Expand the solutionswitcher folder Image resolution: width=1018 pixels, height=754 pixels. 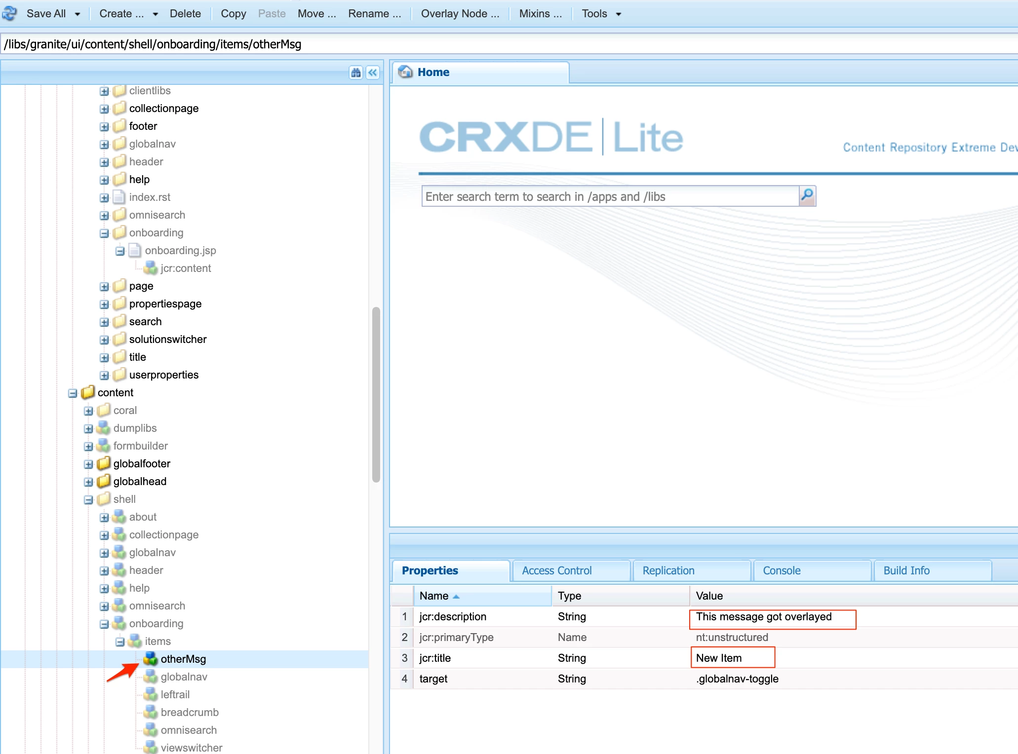click(104, 339)
